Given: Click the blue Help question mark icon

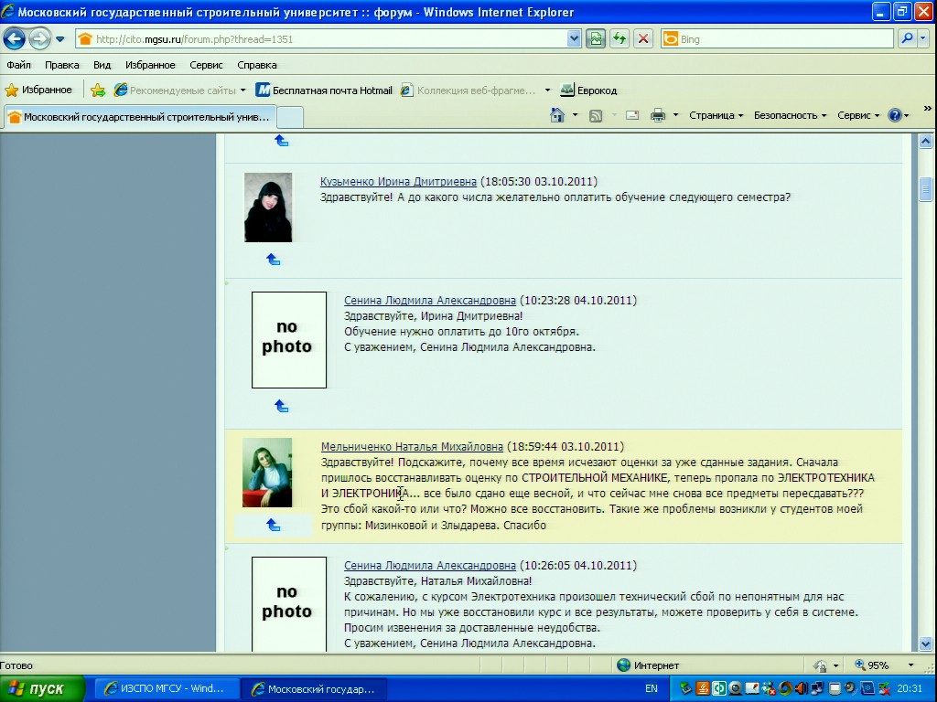Looking at the screenshot, I should [895, 115].
